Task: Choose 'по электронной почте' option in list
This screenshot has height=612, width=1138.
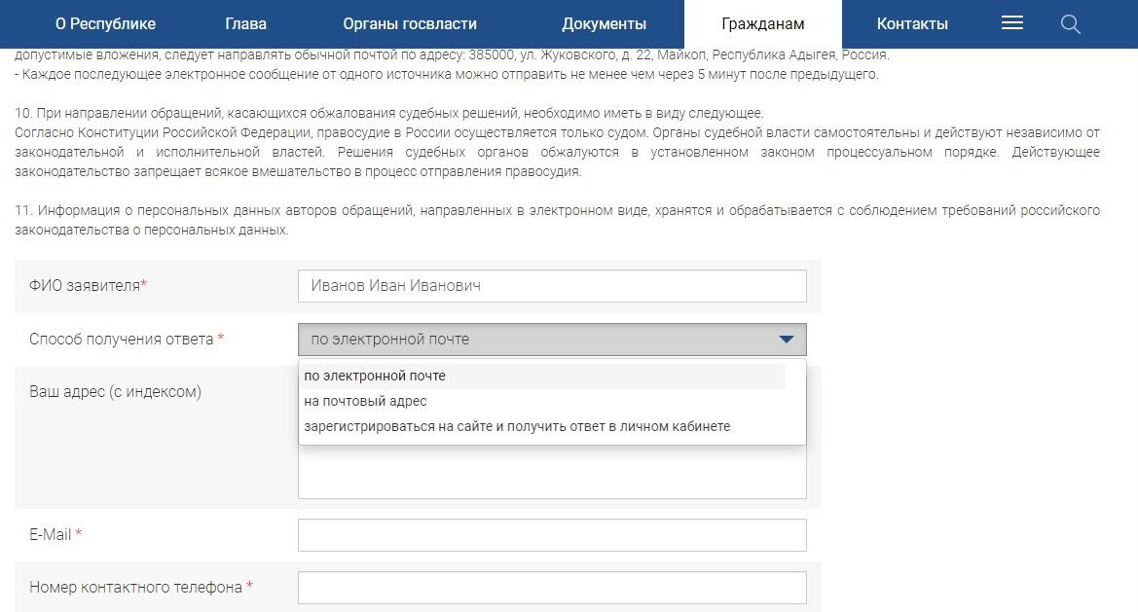Action: pyautogui.click(x=543, y=376)
